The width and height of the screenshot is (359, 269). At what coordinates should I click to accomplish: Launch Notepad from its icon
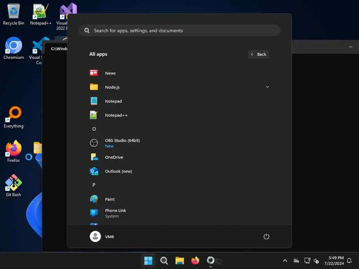pos(94,101)
